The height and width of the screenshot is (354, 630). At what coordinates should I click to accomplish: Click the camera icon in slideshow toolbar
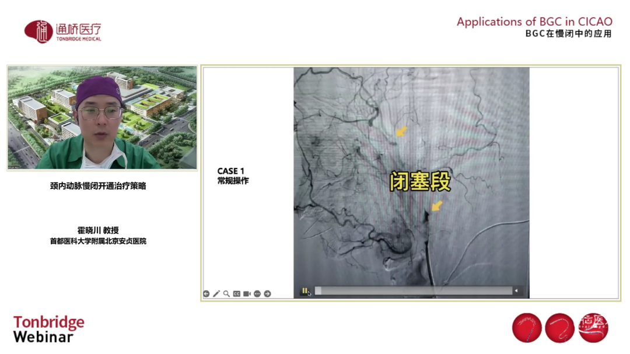tap(247, 294)
